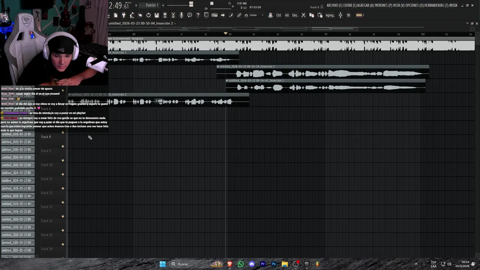The width and height of the screenshot is (480, 270).
Task: Select clip untitled_2026-03-23 00-54-41_Inserción 2
Action: [325, 85]
